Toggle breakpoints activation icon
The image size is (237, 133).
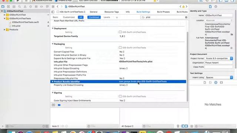coord(59,105)
